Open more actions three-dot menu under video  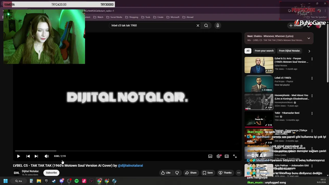pos(239,173)
